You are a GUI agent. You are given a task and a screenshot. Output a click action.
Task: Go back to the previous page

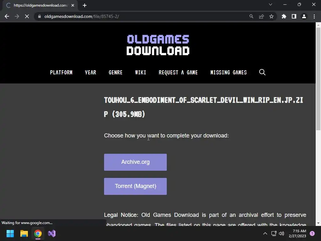coord(7,16)
